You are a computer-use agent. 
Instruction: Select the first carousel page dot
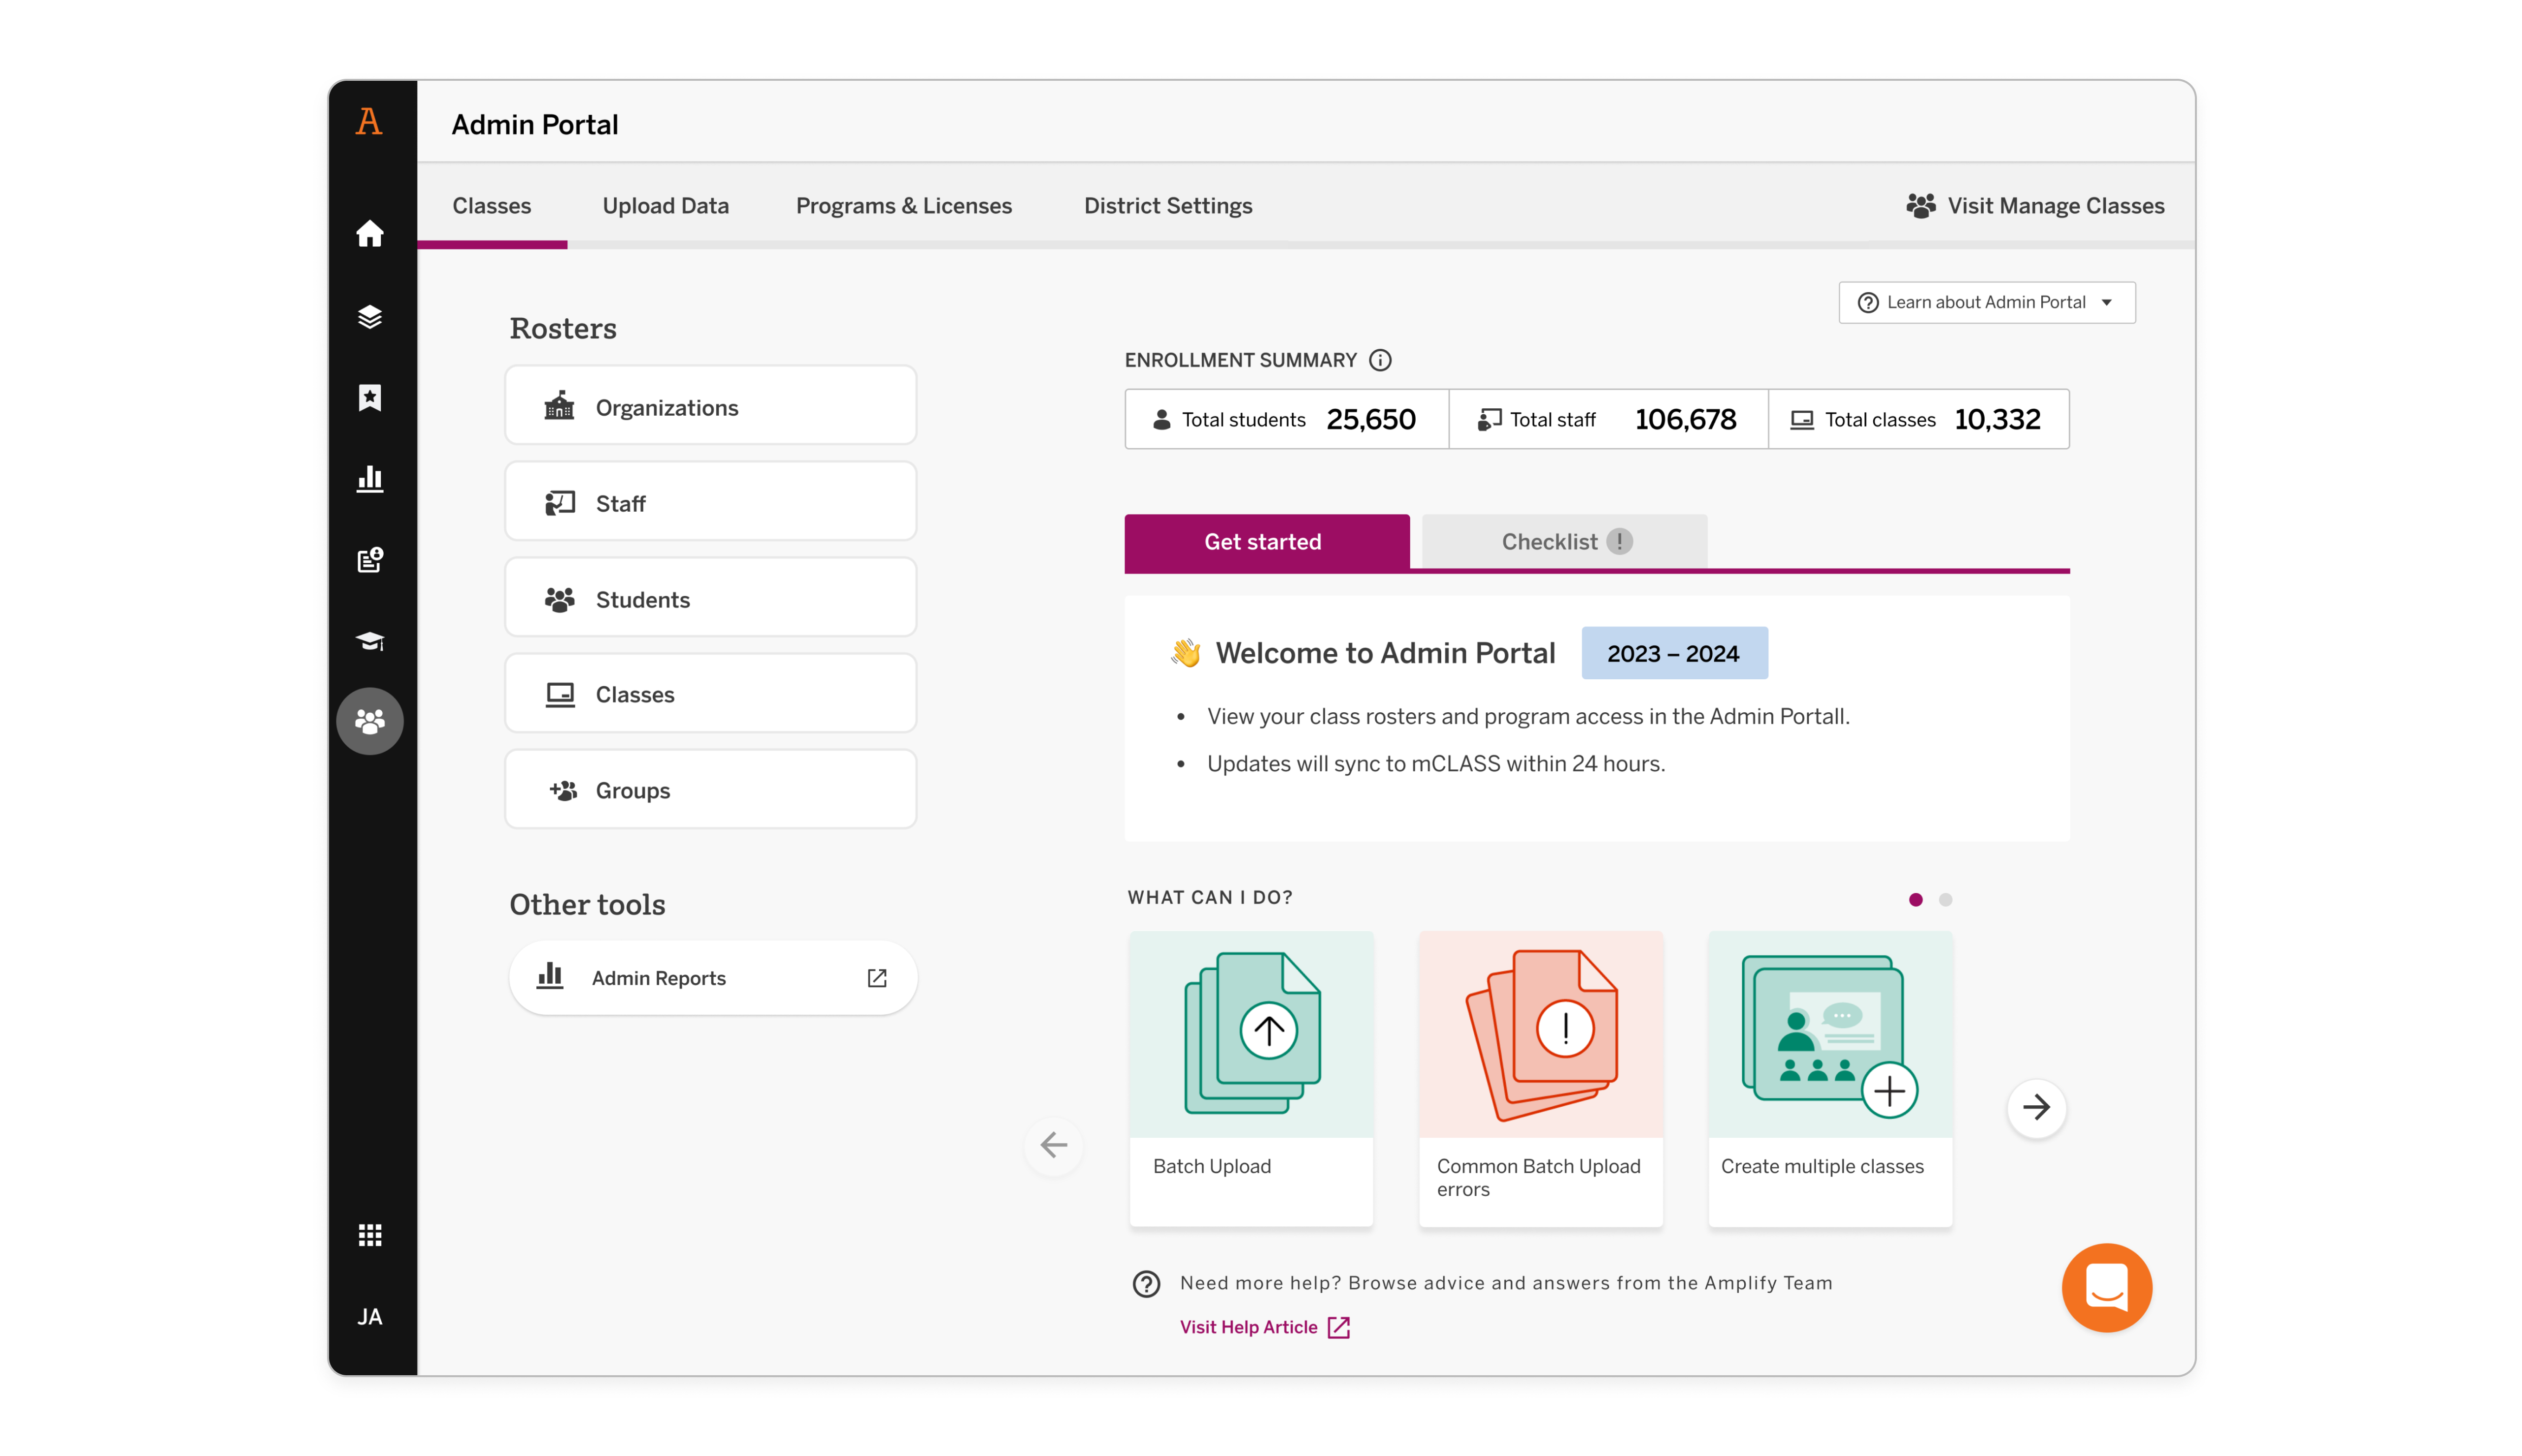click(1915, 899)
